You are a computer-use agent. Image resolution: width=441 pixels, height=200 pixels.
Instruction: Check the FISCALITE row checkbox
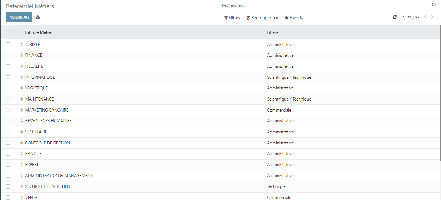(8, 66)
